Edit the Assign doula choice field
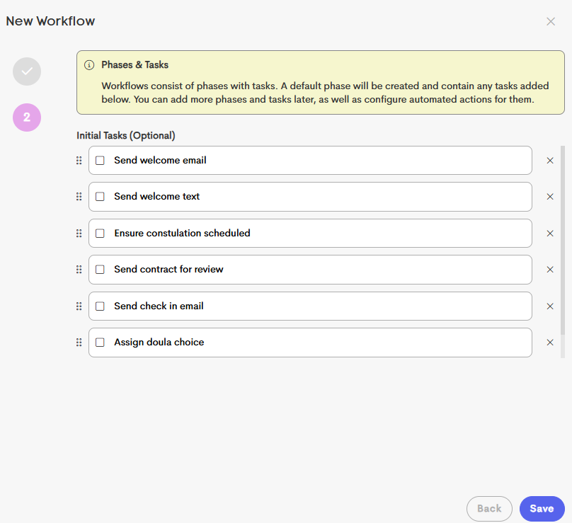 tap(310, 343)
